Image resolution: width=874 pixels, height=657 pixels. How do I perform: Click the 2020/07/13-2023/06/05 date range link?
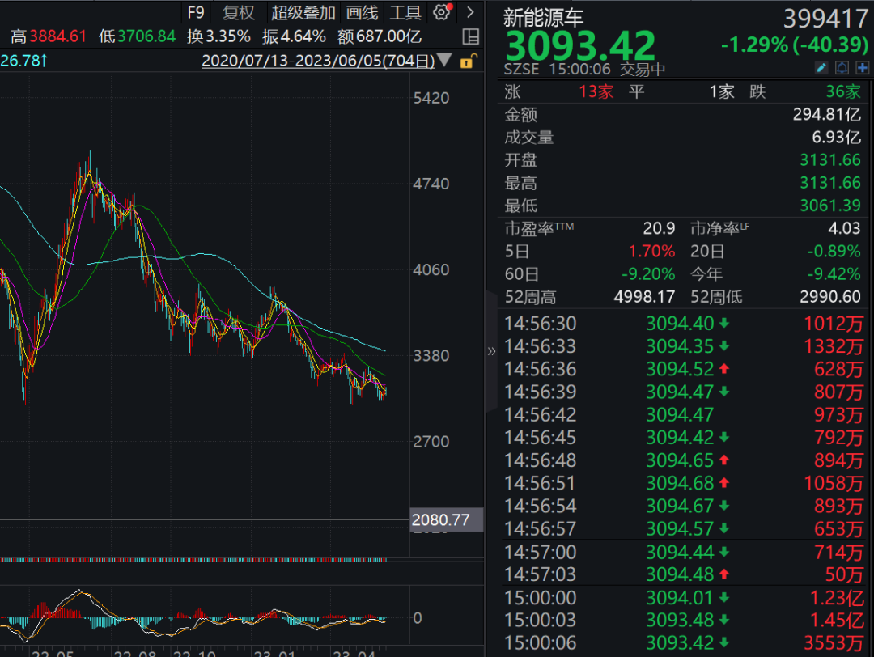click(x=316, y=61)
